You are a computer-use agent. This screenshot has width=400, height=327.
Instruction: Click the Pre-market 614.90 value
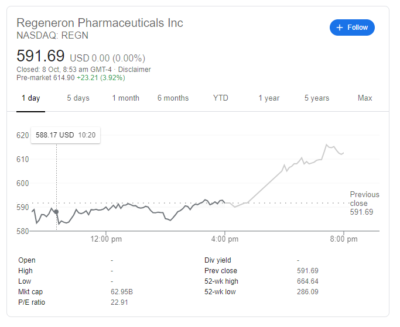tap(63, 78)
